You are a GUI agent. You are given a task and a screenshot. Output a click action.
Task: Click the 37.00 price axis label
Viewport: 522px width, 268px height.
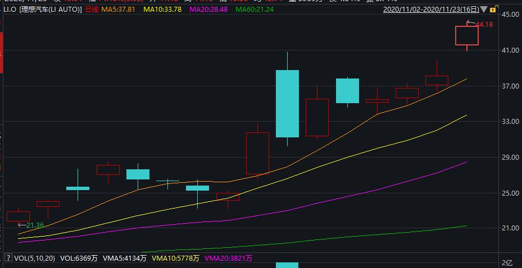511,86
